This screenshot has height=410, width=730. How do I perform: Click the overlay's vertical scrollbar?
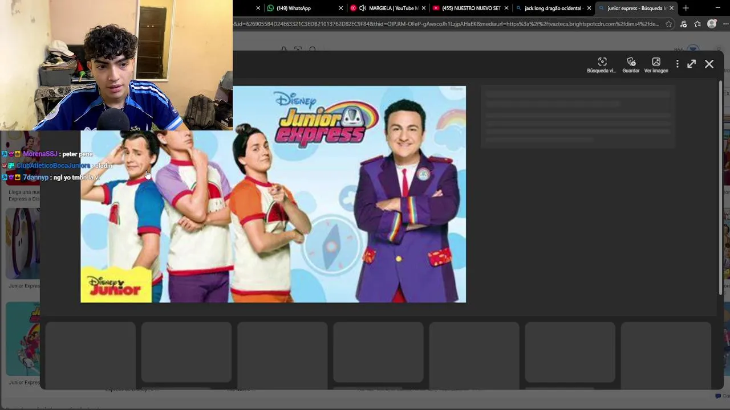click(x=720, y=188)
